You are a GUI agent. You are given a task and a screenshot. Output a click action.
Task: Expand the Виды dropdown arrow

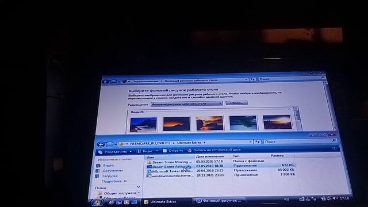(x=157, y=151)
